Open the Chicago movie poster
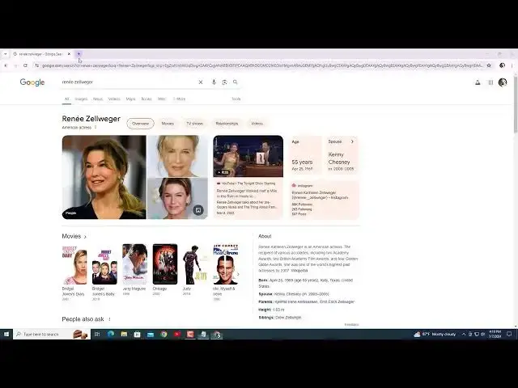Image resolution: width=518 pixels, height=388 pixels. coord(165,264)
